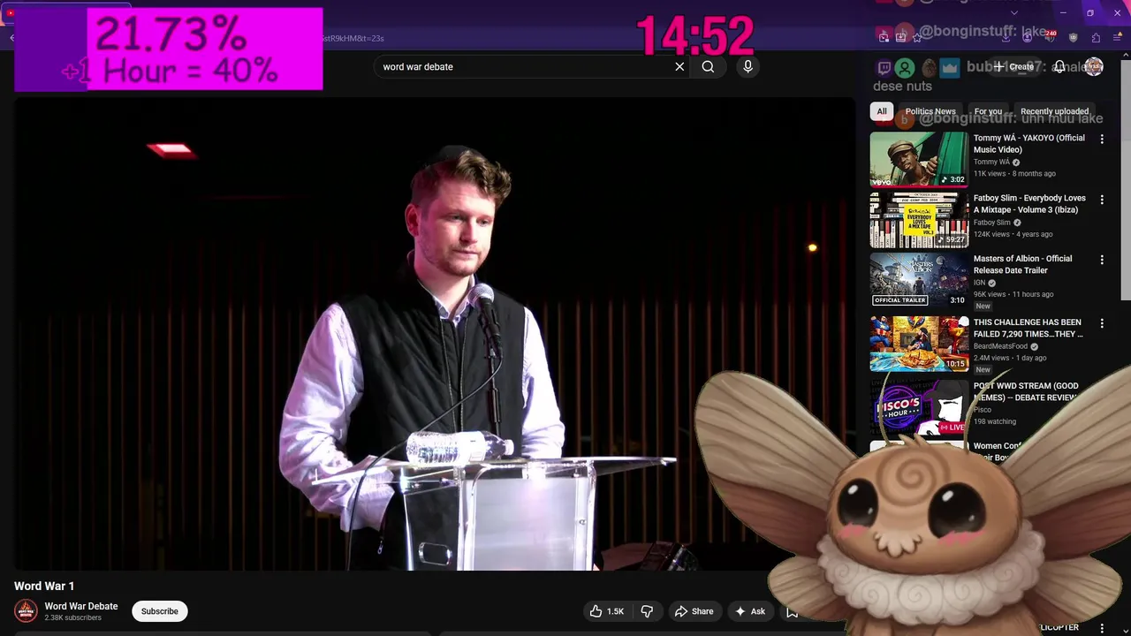Screen dimensions: 1131x636
Task: Open the browser install app icon
Action: coord(900,37)
